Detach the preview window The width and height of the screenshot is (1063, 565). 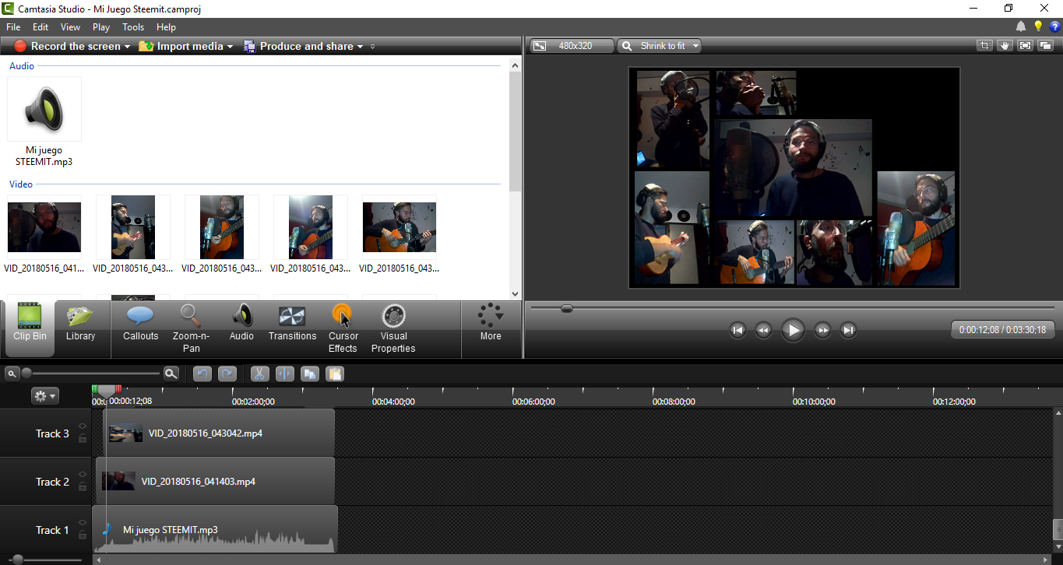[1045, 46]
